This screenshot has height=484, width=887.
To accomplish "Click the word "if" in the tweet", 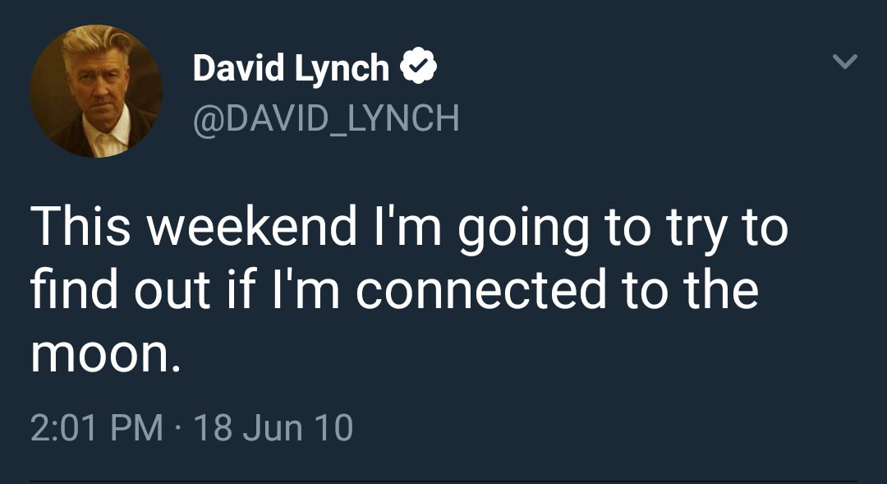I will [x=239, y=290].
